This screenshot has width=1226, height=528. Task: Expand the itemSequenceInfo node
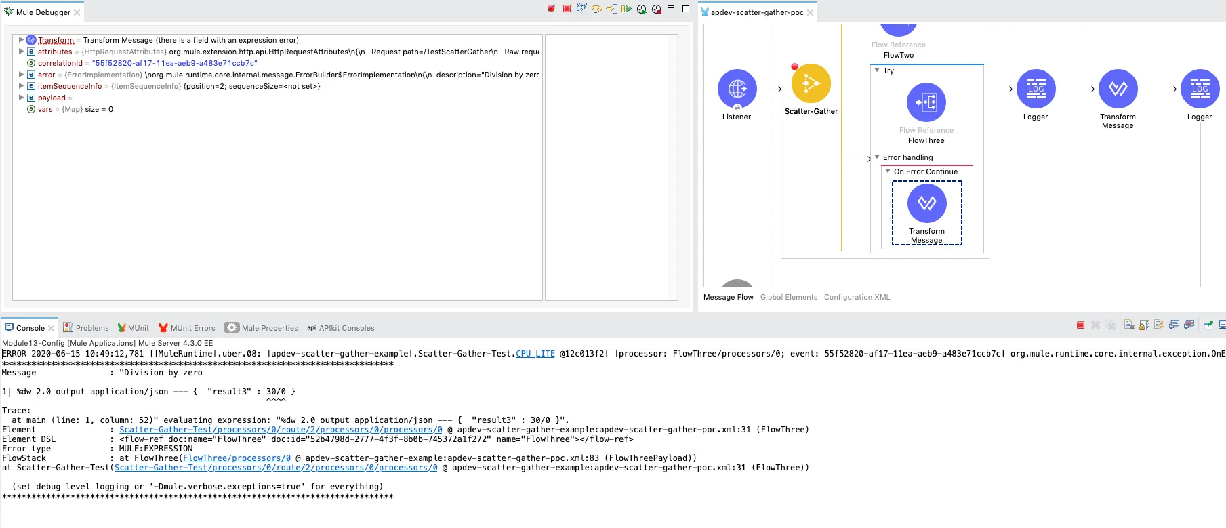(x=21, y=86)
